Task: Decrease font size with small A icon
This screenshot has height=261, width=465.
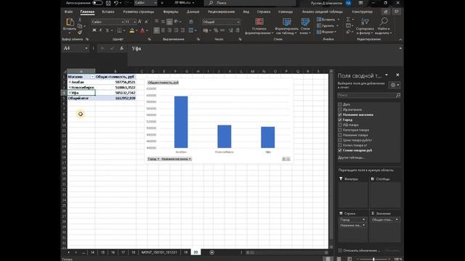Action: pos(146,22)
